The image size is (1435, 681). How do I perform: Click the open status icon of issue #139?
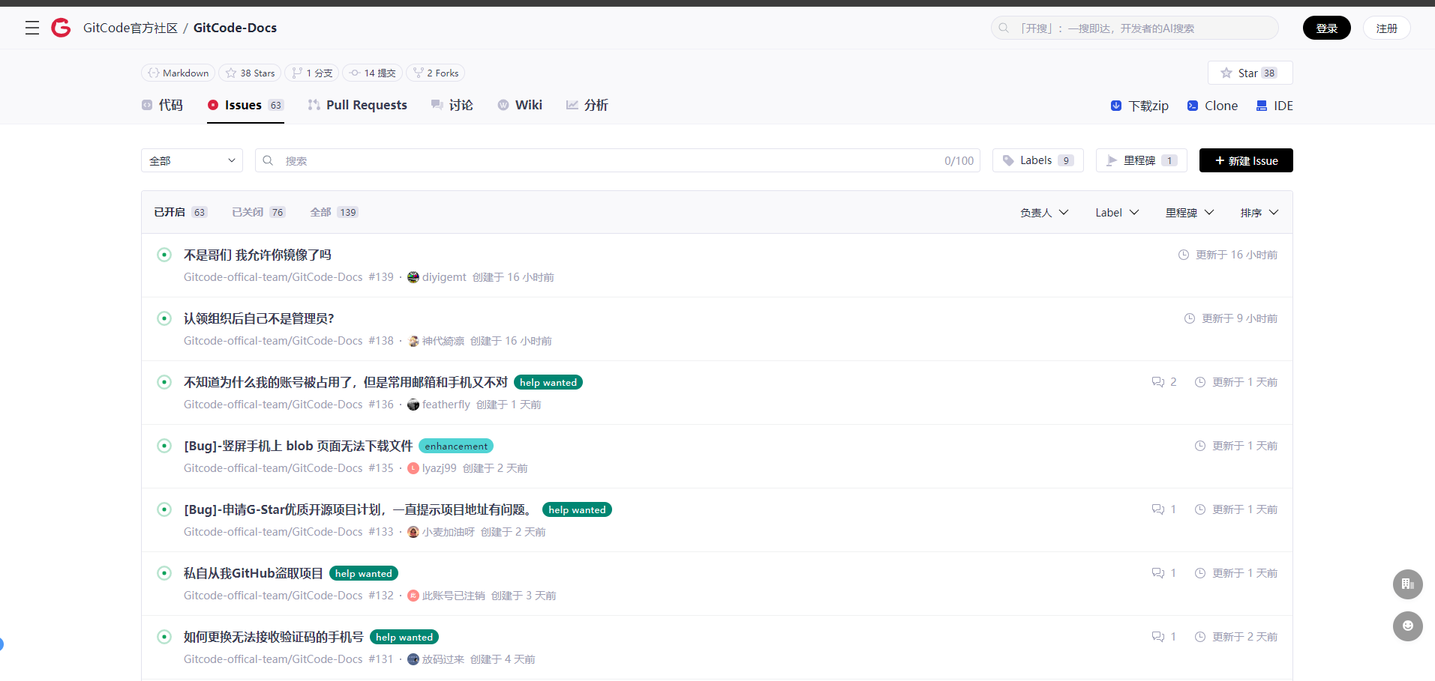pos(164,255)
